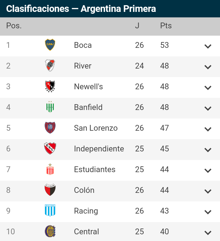Select the Pts column header
The width and height of the screenshot is (220, 241).
(x=166, y=26)
